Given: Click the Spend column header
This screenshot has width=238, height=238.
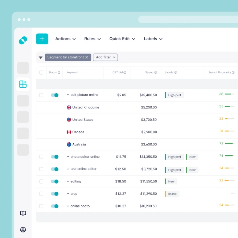Looking at the screenshot, I should pos(149,73).
